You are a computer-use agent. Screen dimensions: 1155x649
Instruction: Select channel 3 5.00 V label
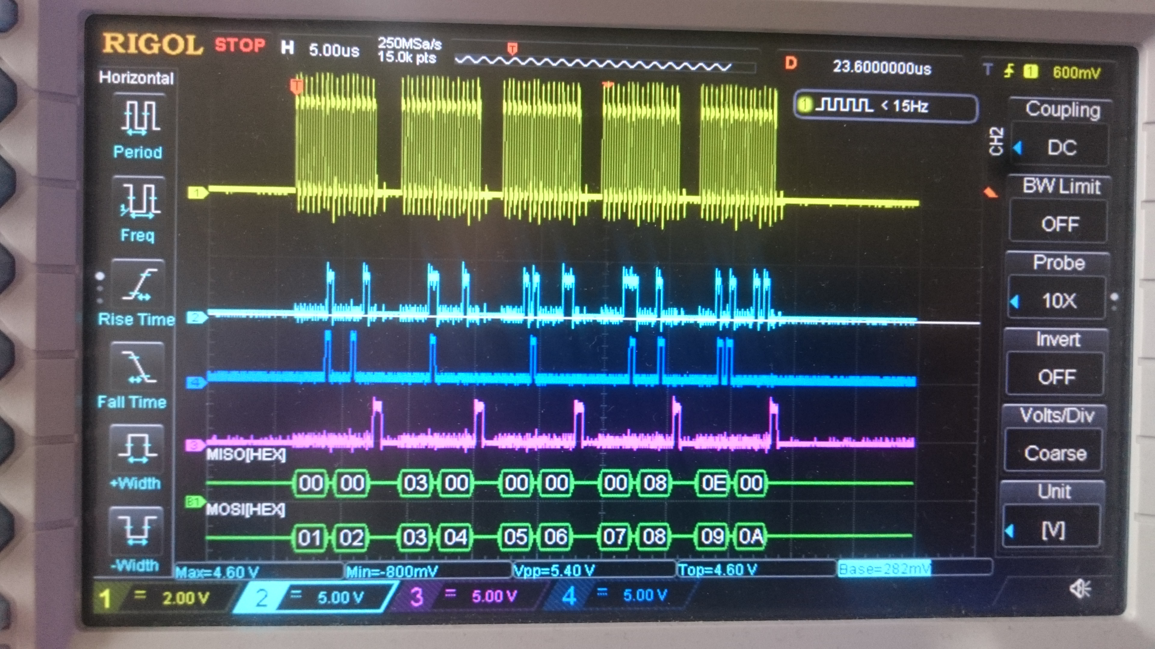tap(494, 596)
